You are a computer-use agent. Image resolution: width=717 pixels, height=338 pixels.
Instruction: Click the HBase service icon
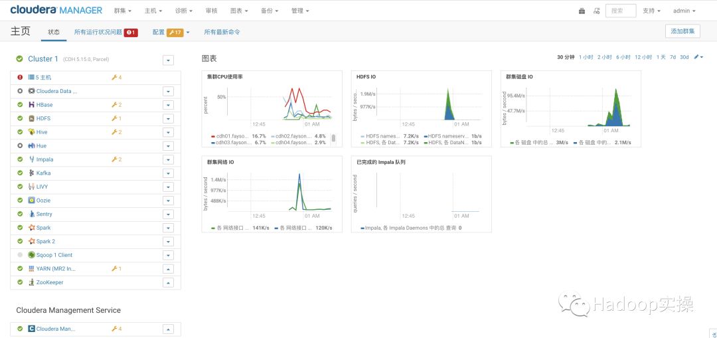coord(32,105)
